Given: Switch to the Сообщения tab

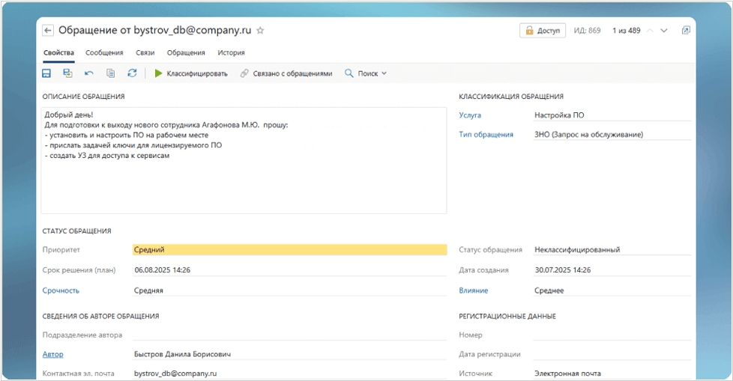Looking at the screenshot, I should (x=104, y=52).
